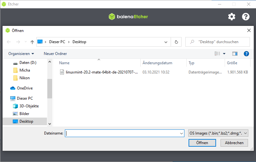The height and width of the screenshot is (162, 256).
Task: Expand the view options dropdown arrow
Action: tap(224, 54)
